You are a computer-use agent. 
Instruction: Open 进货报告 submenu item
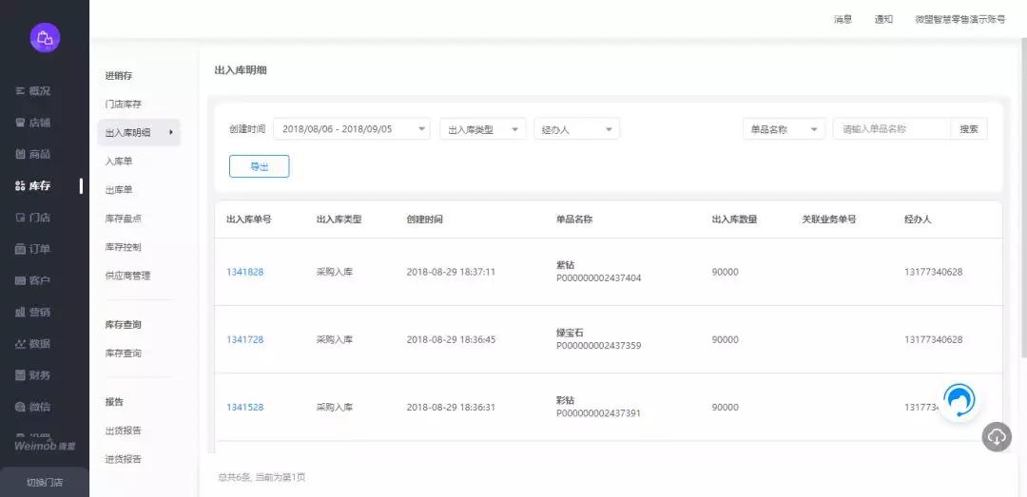coord(123,459)
